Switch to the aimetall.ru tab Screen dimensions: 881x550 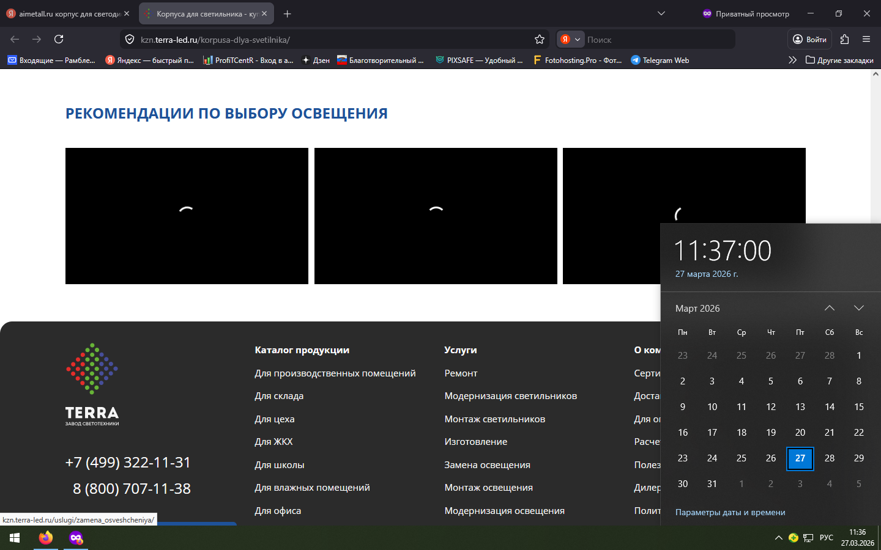pos(67,13)
